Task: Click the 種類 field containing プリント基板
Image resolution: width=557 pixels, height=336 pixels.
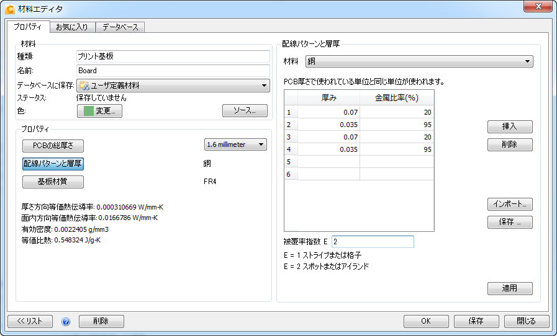Action: click(173, 56)
